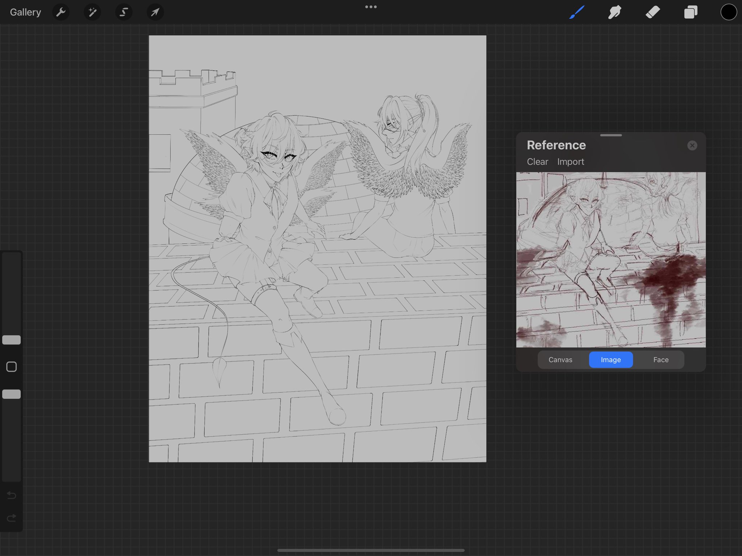742x556 pixels.
Task: Switch Reference to Face mode
Action: 661,360
